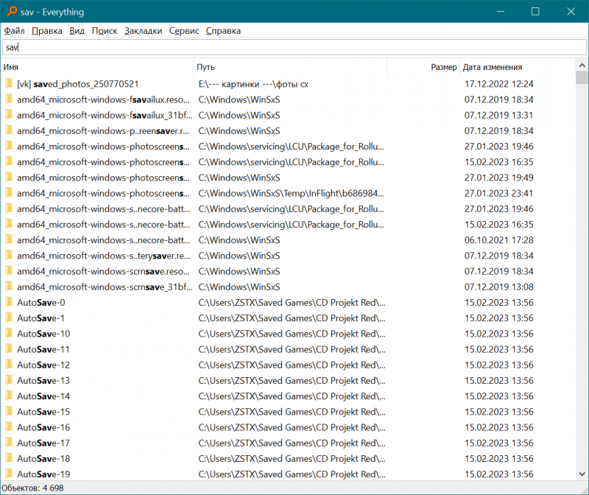Click the scrollbar up arrow
This screenshot has height=495, width=589.
pyautogui.click(x=582, y=65)
